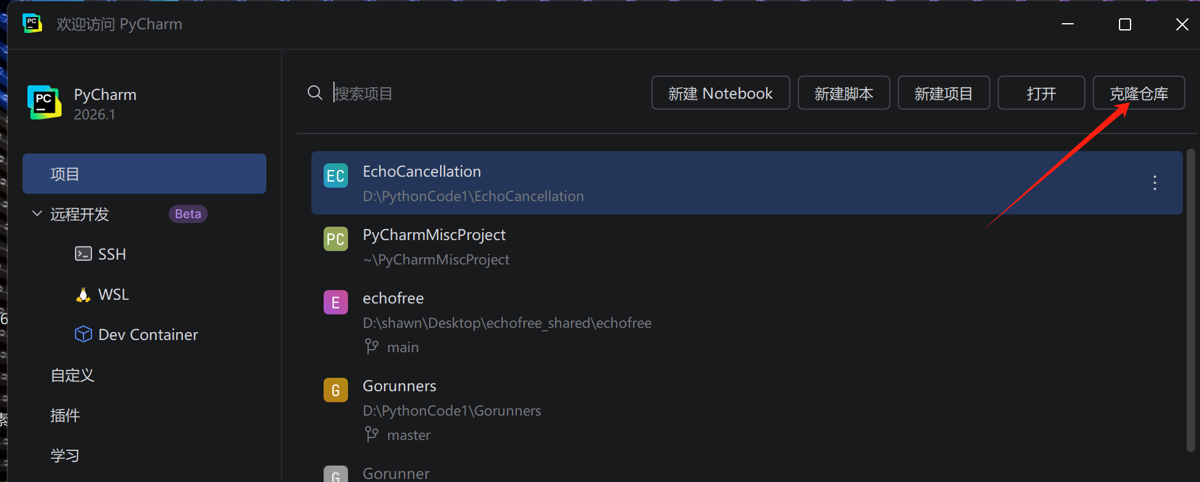Open the 插件 sidebar section

click(65, 416)
